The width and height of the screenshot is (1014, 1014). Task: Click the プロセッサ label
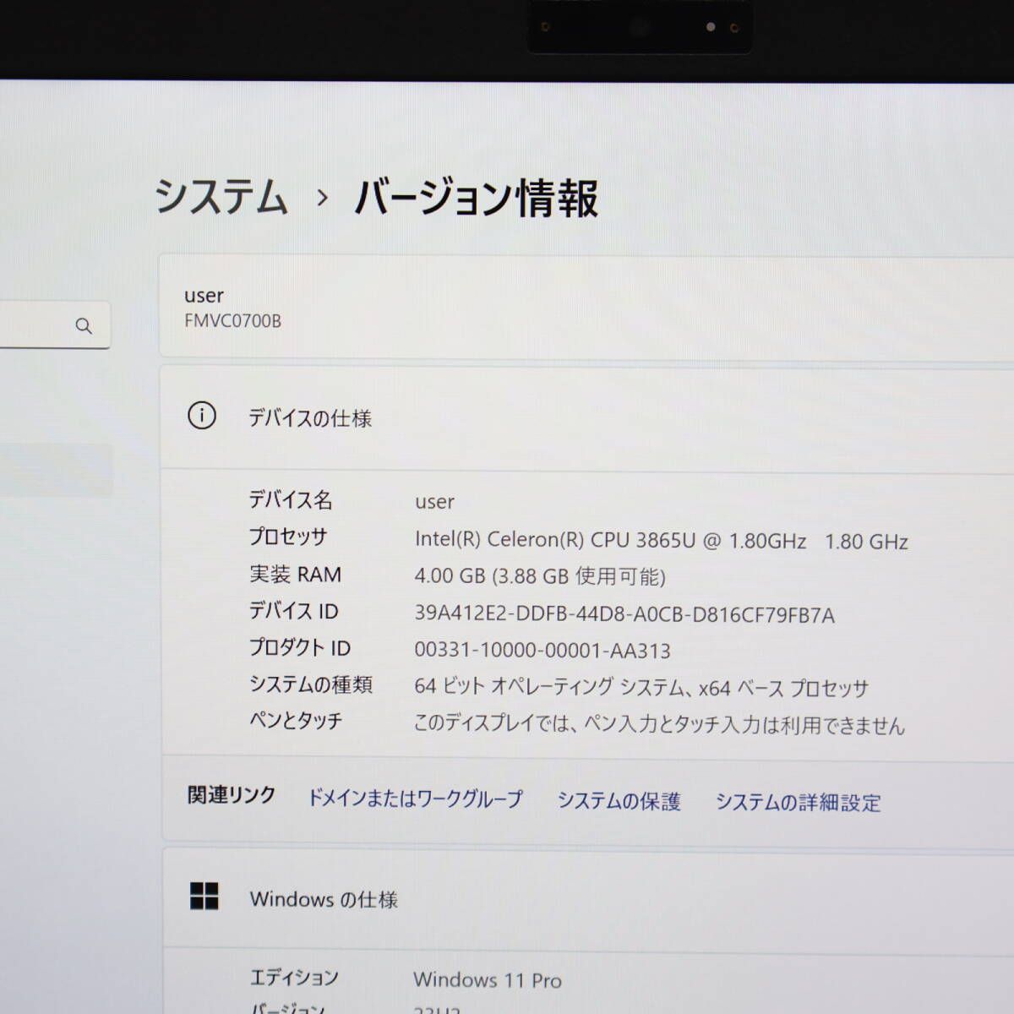click(288, 537)
